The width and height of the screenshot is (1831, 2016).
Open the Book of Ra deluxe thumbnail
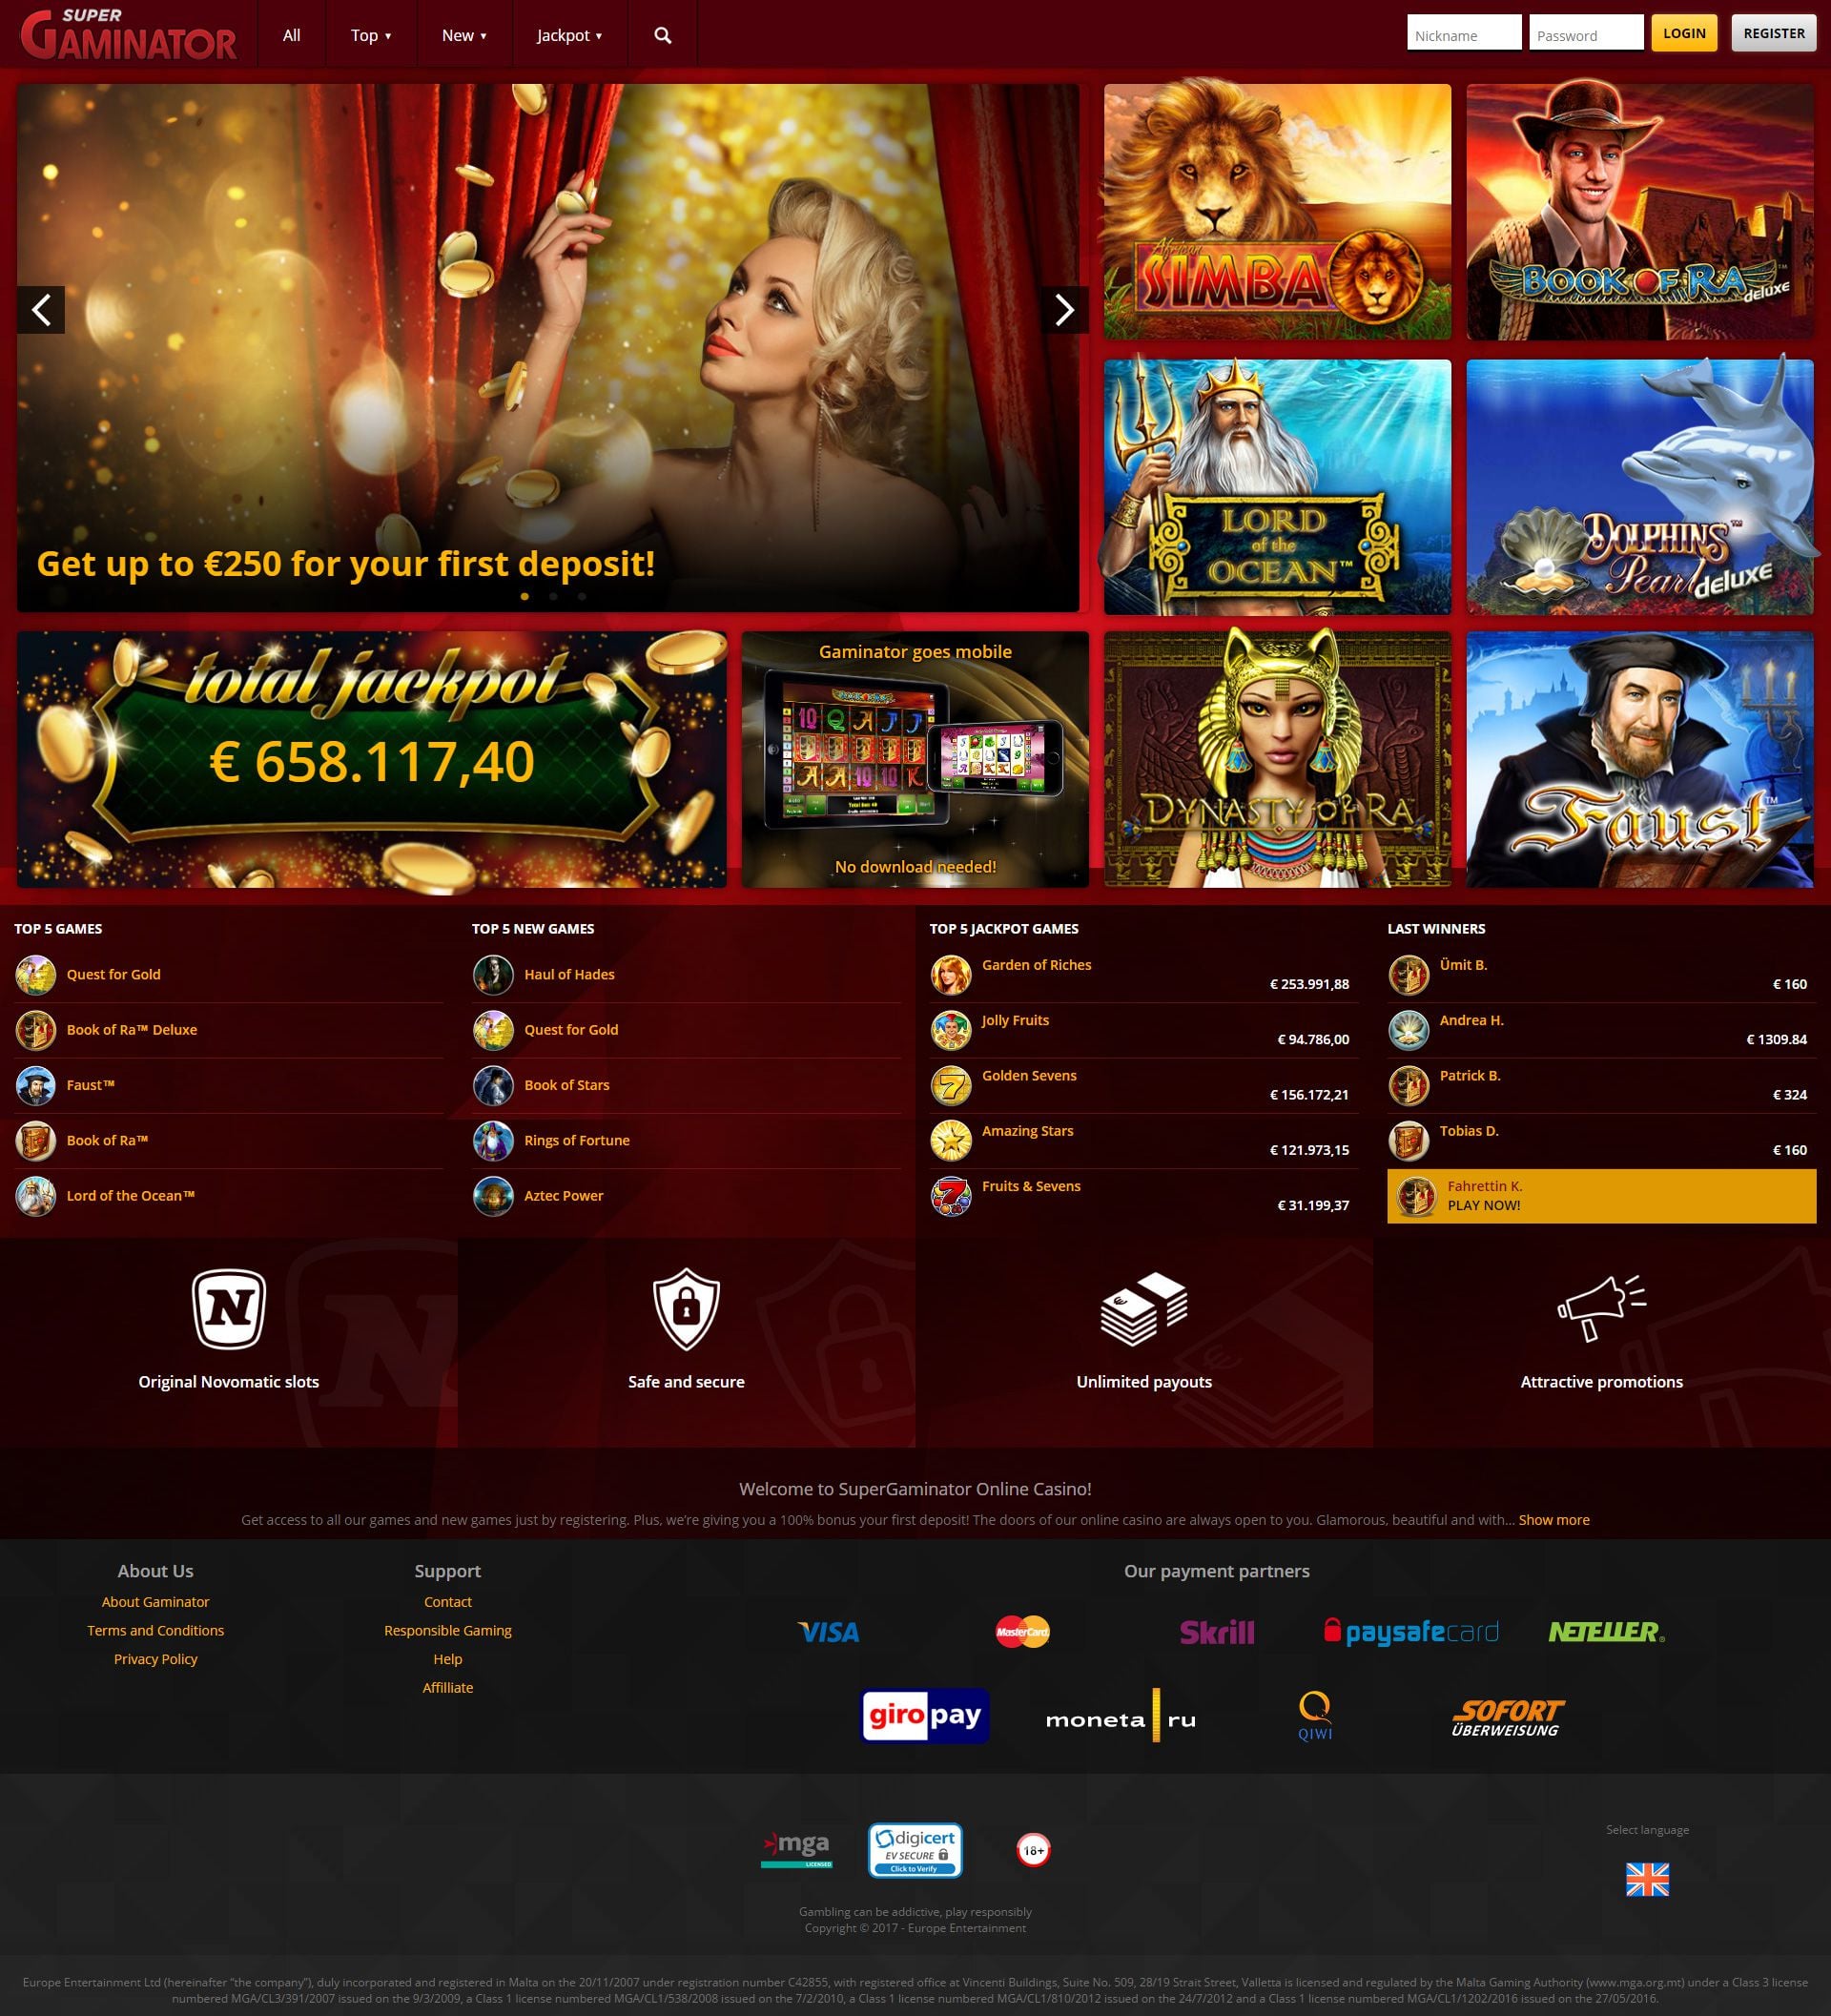coord(1640,212)
